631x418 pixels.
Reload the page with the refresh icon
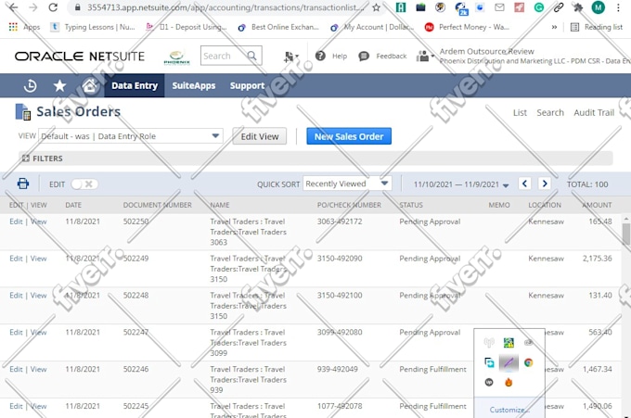click(x=53, y=7)
